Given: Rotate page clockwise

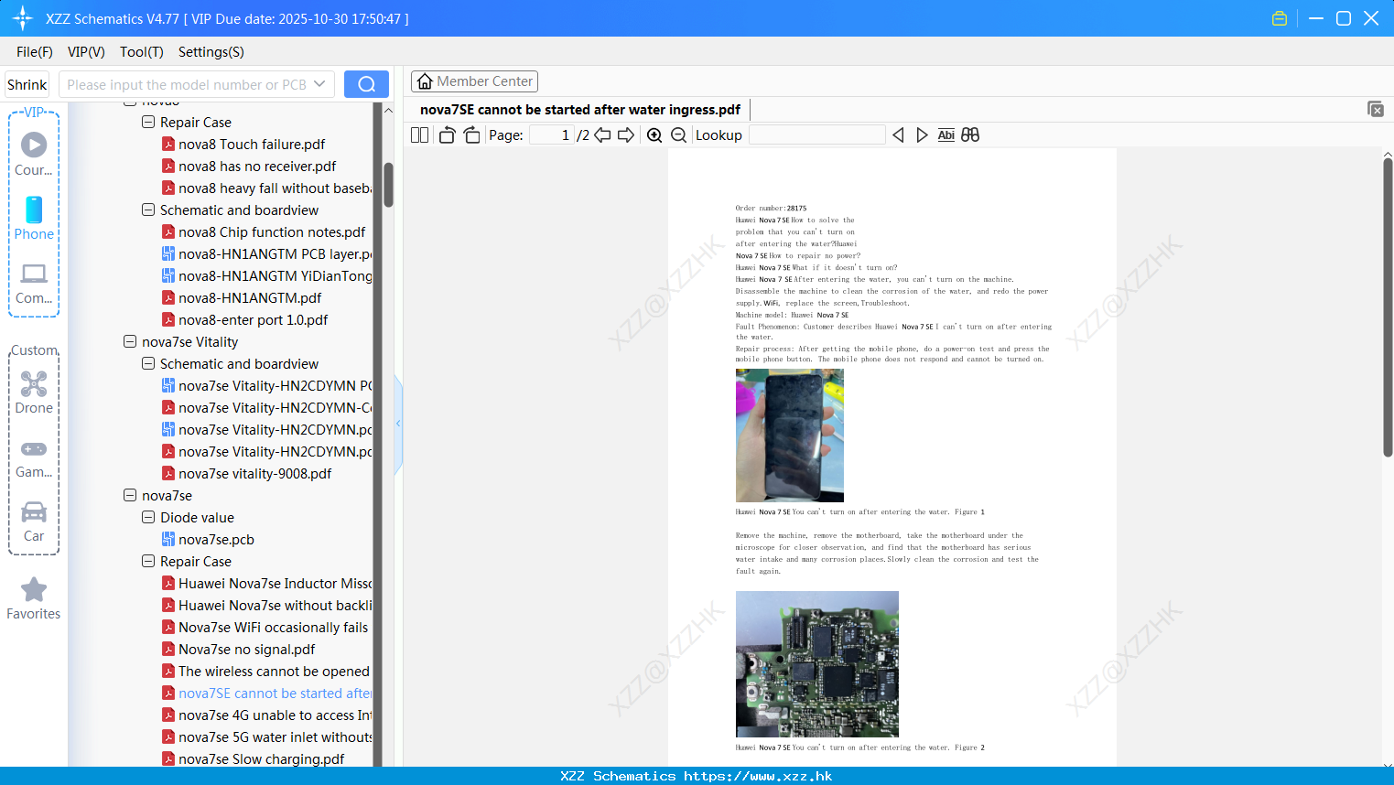Looking at the screenshot, I should click(471, 135).
